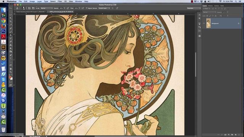
Task: Click the delete layer trash button
Action: pyautogui.click(x=239, y=135)
